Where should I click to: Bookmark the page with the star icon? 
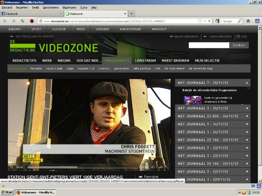click(x=200, y=21)
